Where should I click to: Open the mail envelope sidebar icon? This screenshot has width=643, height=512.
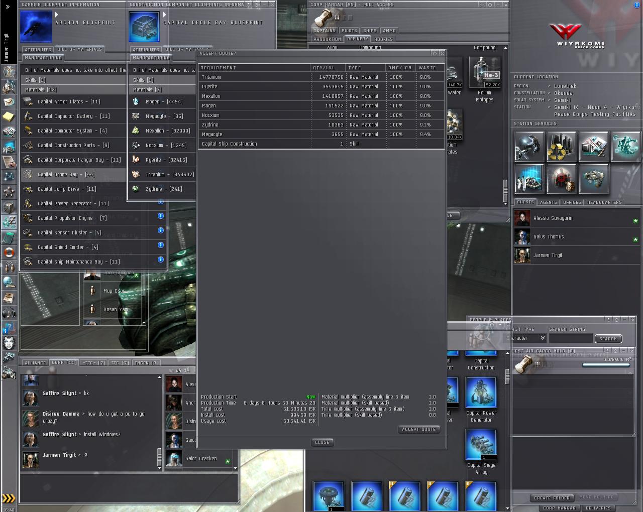click(x=9, y=102)
